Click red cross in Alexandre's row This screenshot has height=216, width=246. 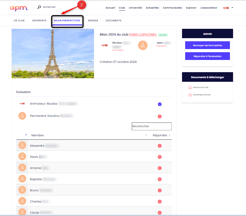160,146
